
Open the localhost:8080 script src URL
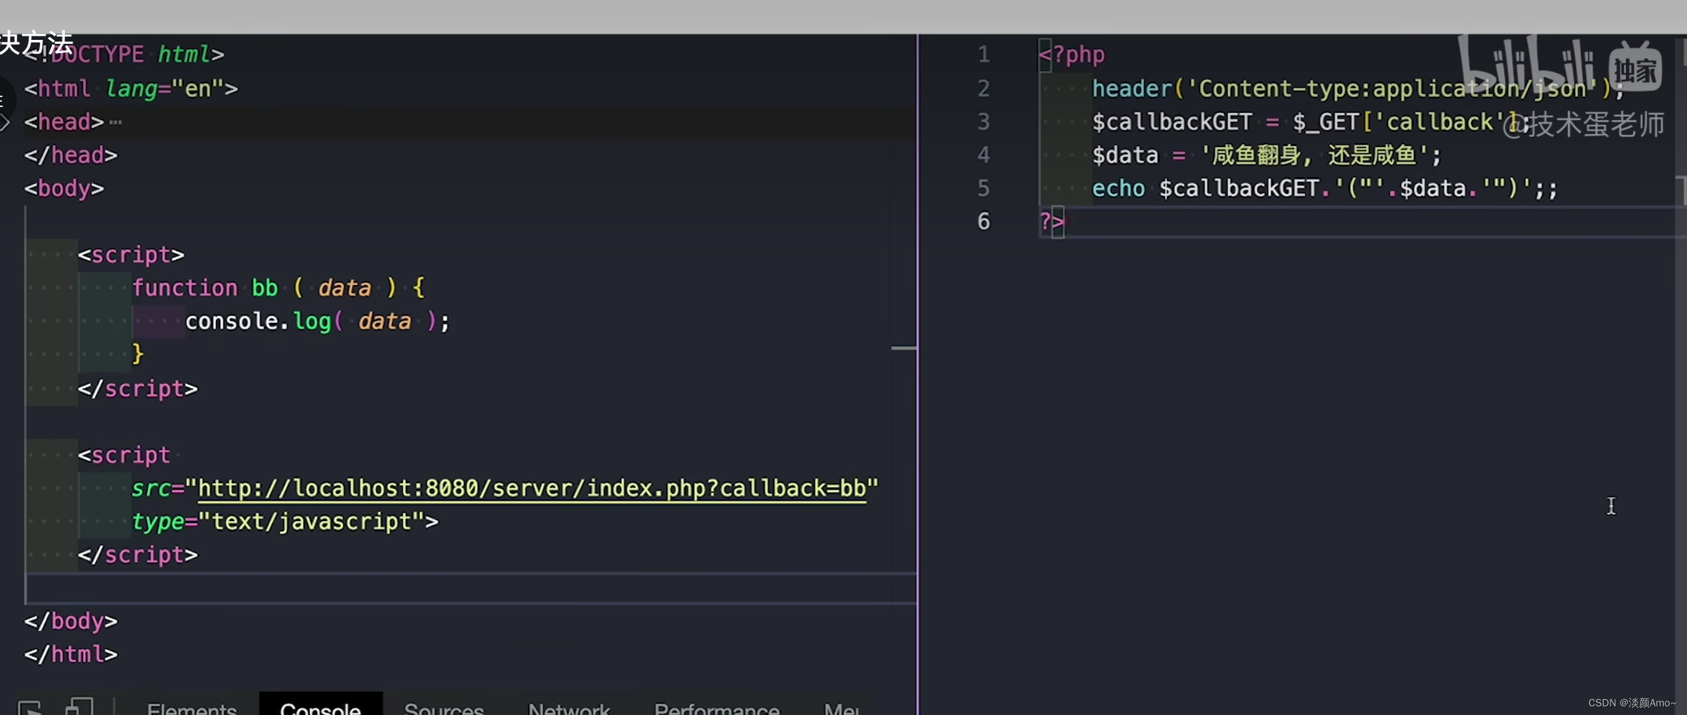point(532,488)
